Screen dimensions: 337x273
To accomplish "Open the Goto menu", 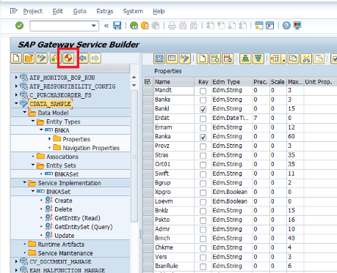I will coord(80,11).
